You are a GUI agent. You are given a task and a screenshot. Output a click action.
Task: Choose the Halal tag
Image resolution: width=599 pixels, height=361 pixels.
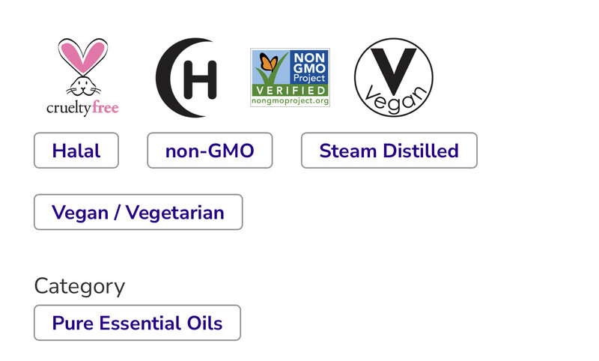point(76,151)
